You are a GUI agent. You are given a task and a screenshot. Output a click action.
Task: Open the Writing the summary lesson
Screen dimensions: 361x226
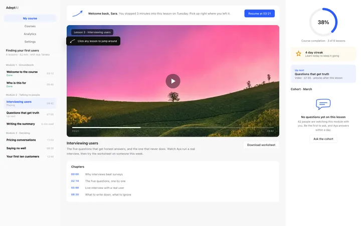(30, 124)
